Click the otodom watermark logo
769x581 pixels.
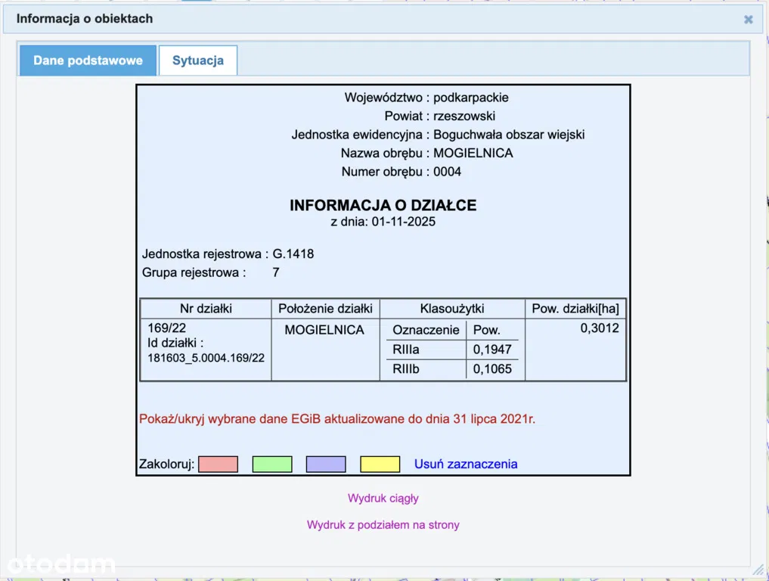60,564
